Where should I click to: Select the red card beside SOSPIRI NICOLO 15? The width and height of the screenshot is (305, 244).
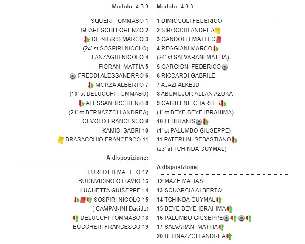pos(83,200)
